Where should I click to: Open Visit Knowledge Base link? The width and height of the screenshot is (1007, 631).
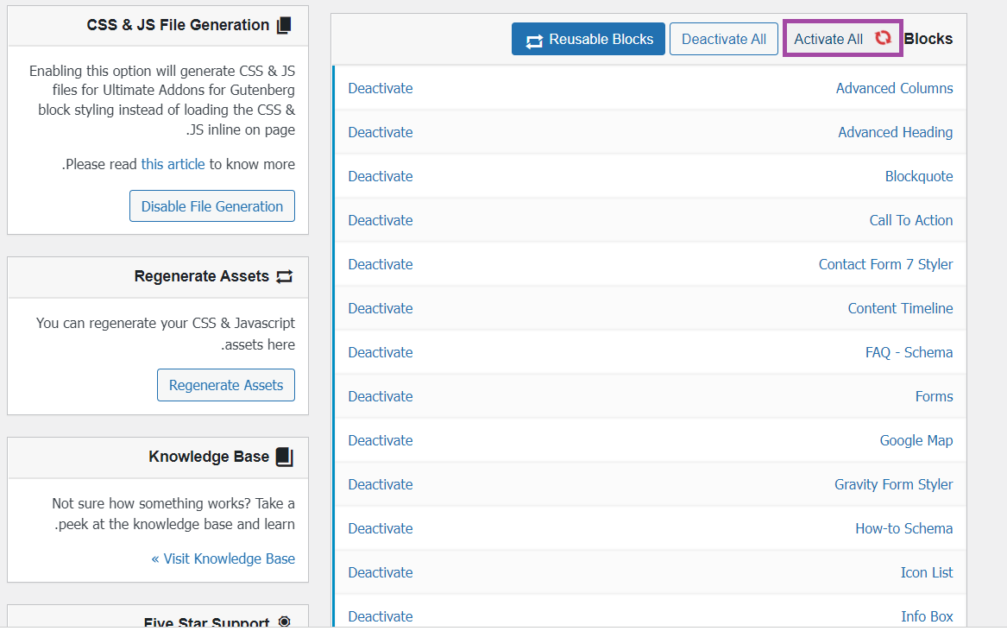click(x=223, y=558)
